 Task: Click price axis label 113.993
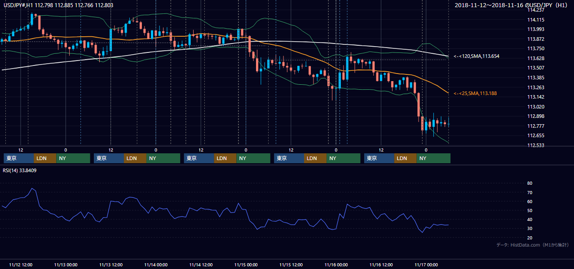coord(536,29)
